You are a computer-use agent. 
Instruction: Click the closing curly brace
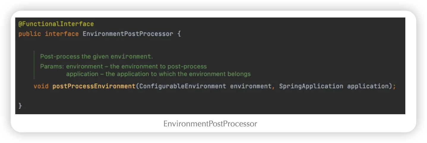pos(20,106)
